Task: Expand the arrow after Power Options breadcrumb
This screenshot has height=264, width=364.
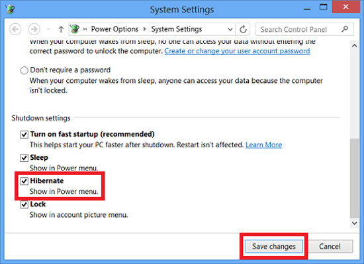Action: tap(145, 29)
